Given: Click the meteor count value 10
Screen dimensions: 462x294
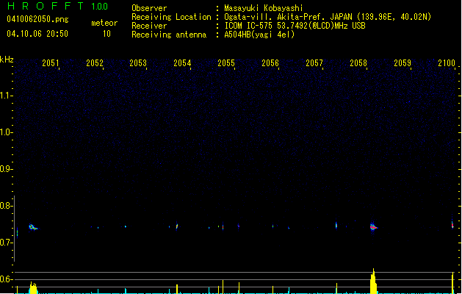Looking at the screenshot, I should (107, 34).
